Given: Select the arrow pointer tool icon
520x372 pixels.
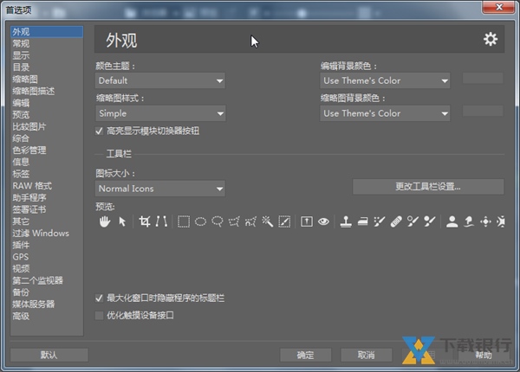Looking at the screenshot, I should (x=122, y=221).
